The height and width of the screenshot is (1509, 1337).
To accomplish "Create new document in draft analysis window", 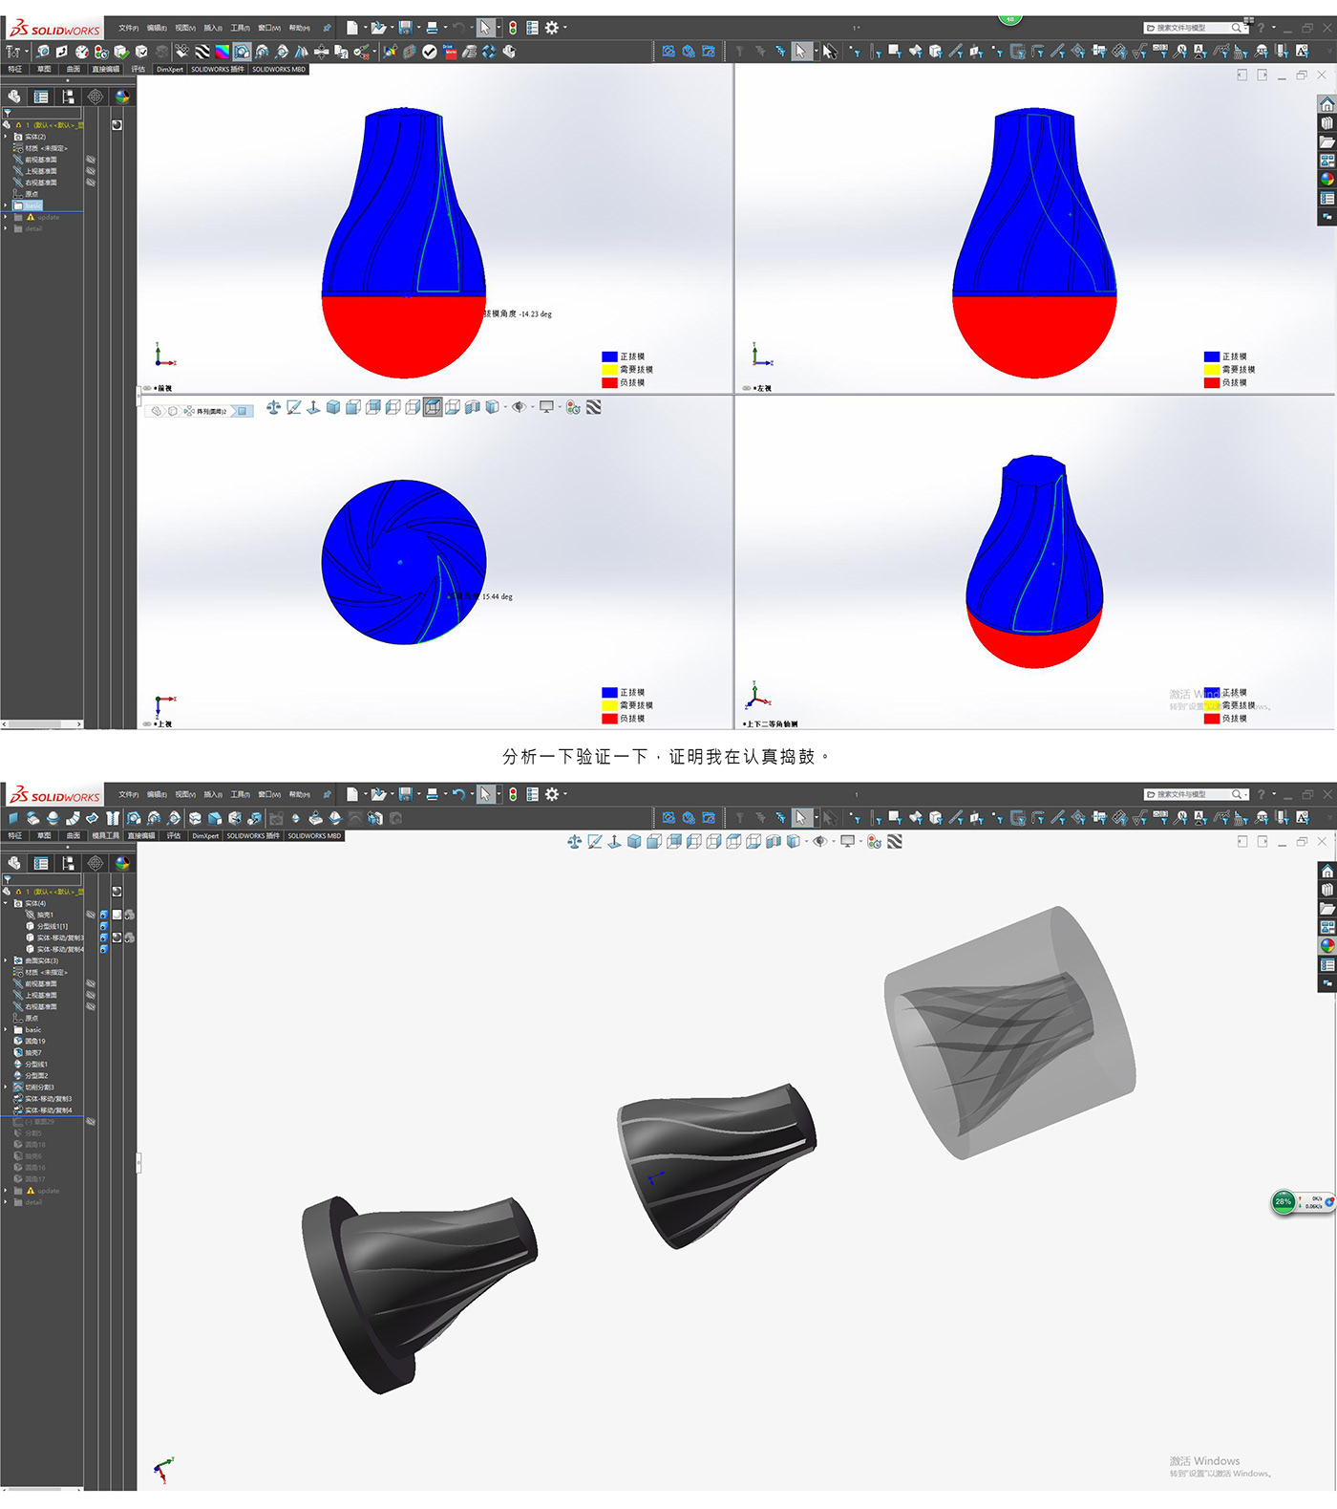I will pyautogui.click(x=352, y=28).
